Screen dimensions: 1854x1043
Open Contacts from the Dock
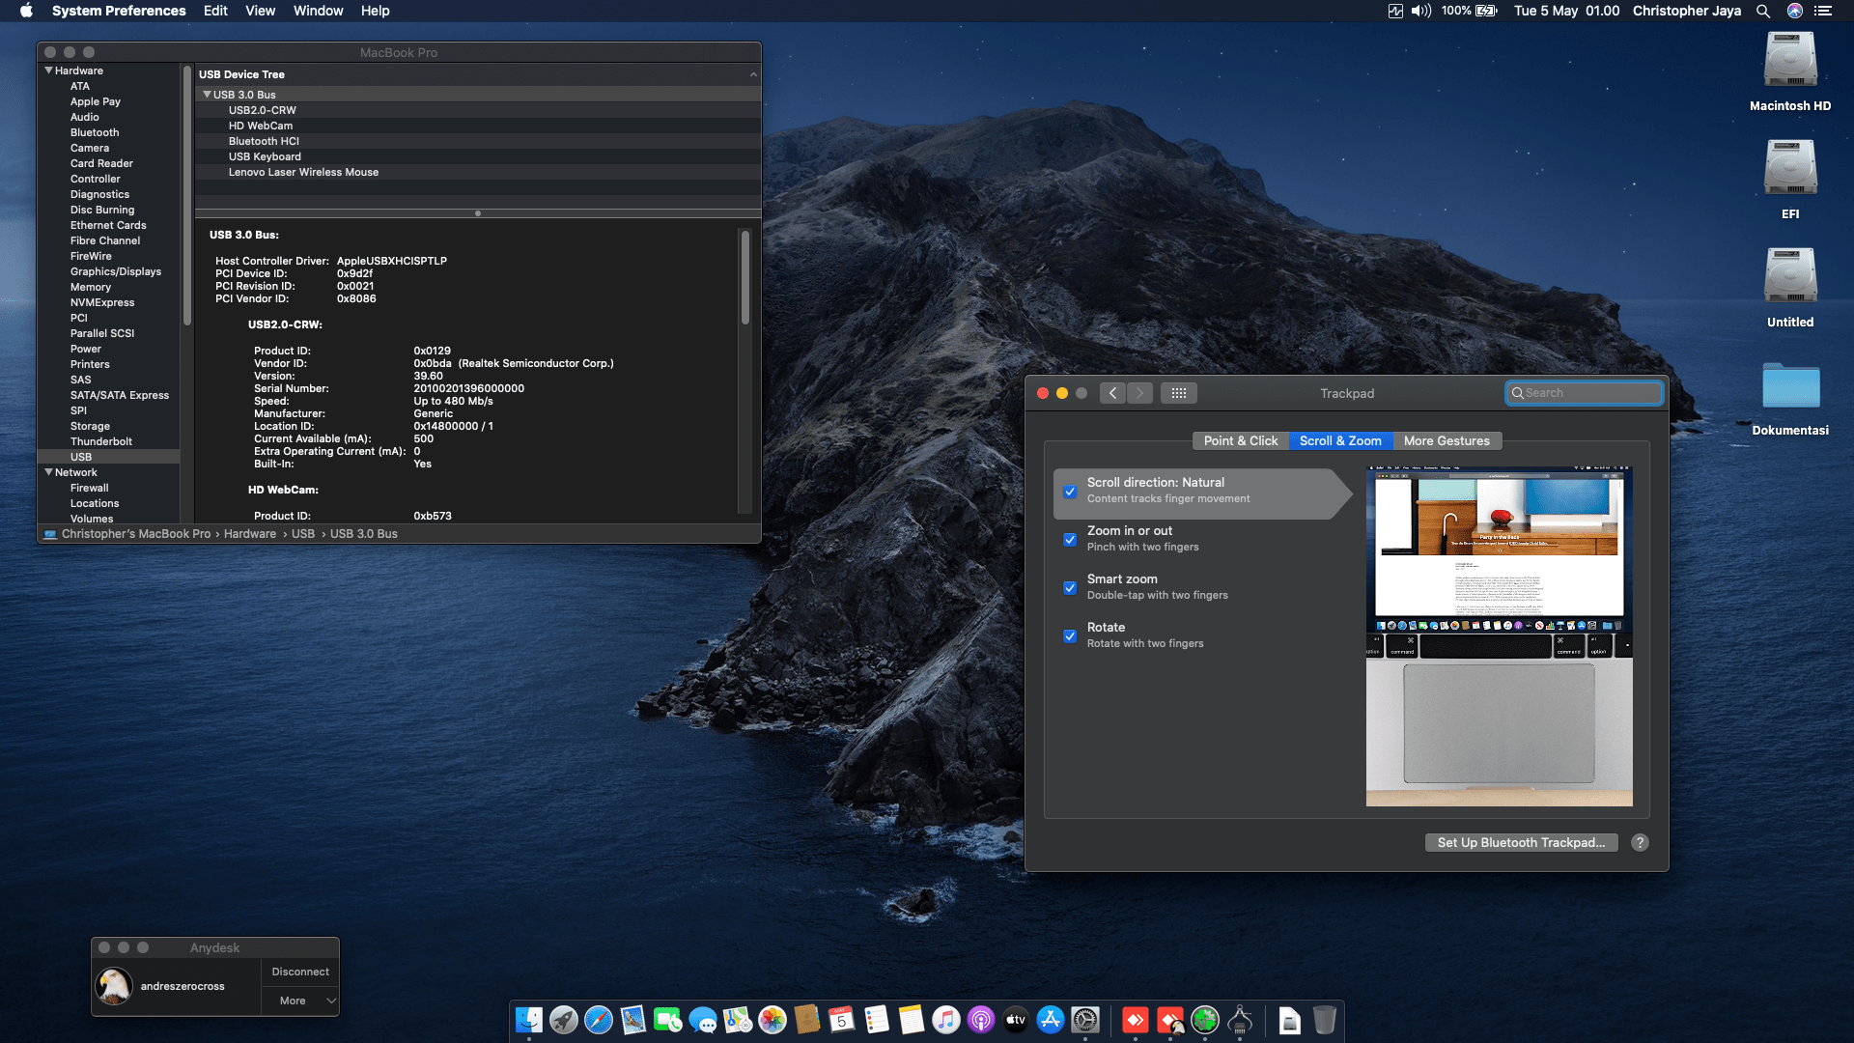tap(807, 1020)
